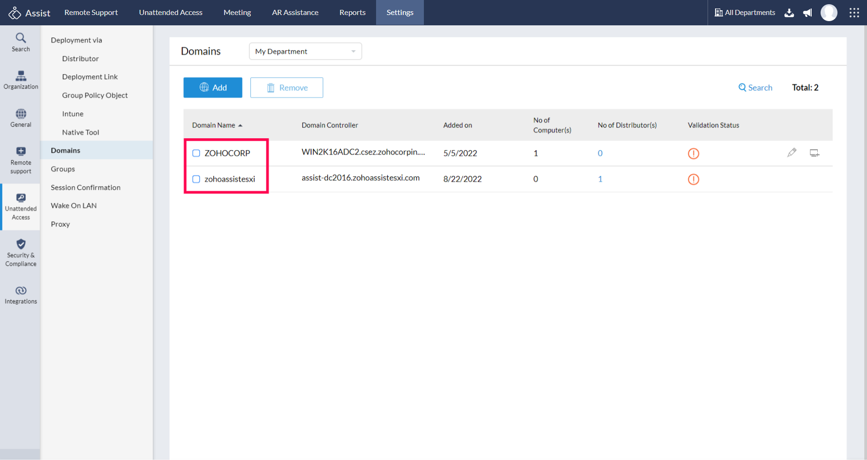Open the apps grid in the top-right corner
The image size is (867, 460).
click(x=854, y=13)
